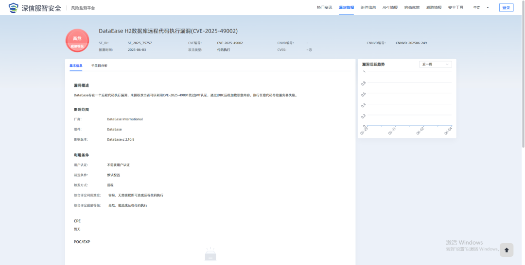Click the 登录 button
The height and width of the screenshot is (265, 525).
(x=506, y=8)
